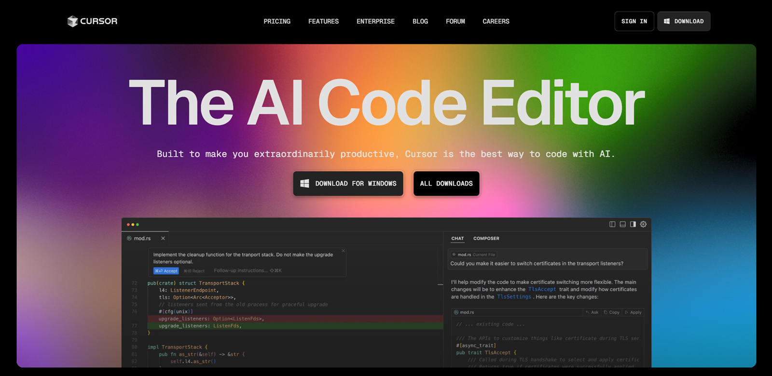Click the mod.rs Current File chip
Screen dimensions: 772x376
point(473,255)
